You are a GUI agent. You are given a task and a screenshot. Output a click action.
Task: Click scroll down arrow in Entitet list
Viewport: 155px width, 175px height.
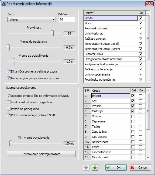pyautogui.click(x=148, y=80)
